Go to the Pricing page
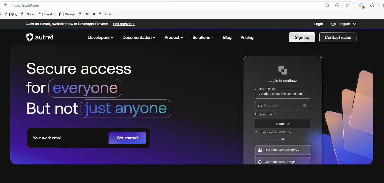This screenshot has width=384, height=183. tap(247, 37)
